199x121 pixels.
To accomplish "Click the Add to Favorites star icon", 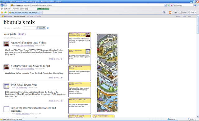I will point(6,12).
